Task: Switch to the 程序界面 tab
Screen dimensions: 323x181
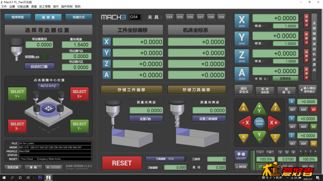Action: click(x=18, y=17)
